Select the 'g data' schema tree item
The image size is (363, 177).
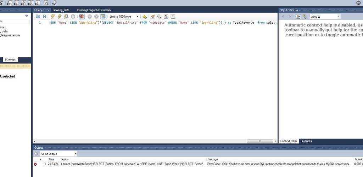tap(4, 31)
